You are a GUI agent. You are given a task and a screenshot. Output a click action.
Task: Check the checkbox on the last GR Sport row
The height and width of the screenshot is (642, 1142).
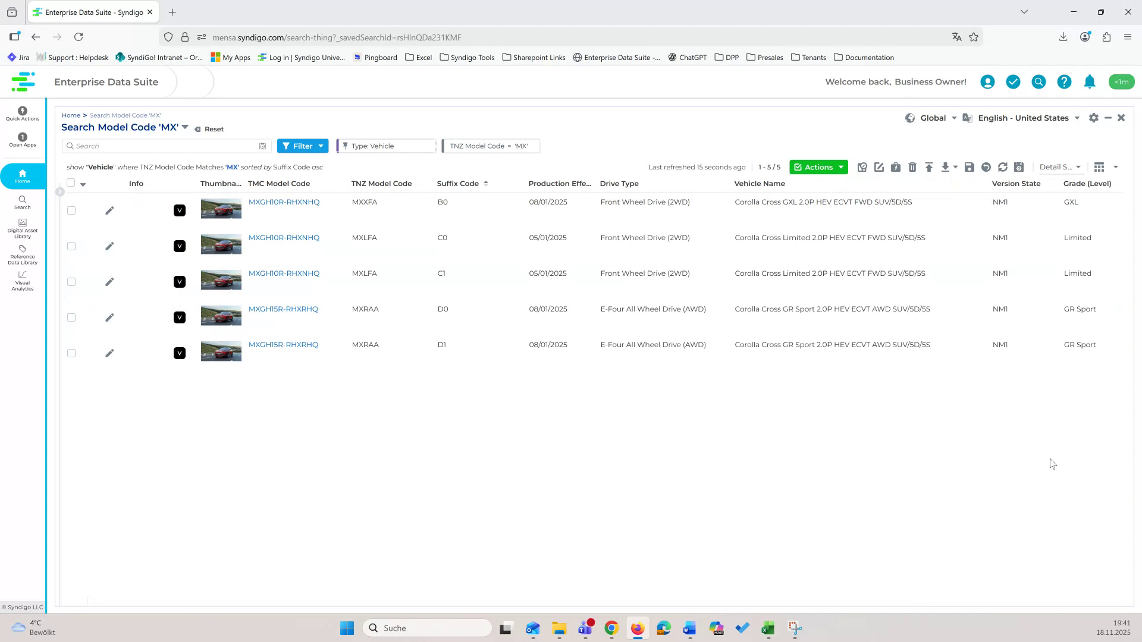(x=71, y=353)
